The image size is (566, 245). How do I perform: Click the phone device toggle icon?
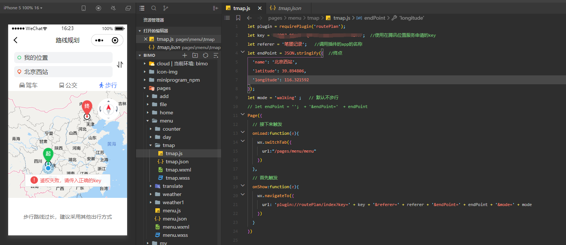[84, 8]
